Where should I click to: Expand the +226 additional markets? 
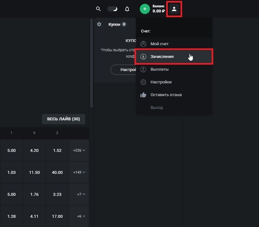pos(79,150)
